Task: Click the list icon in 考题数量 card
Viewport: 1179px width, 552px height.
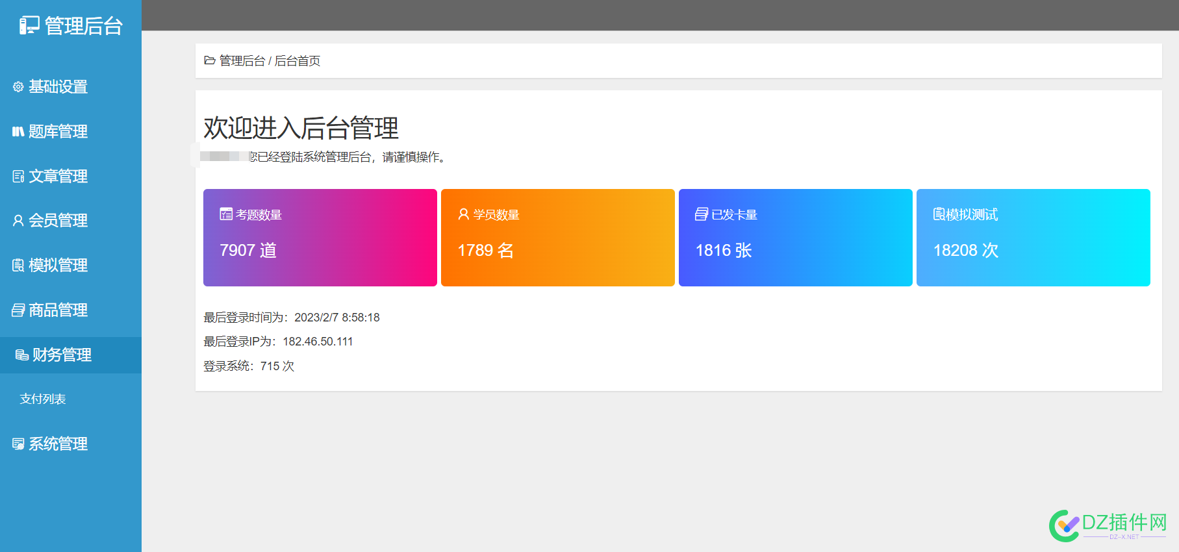Action: (x=226, y=214)
